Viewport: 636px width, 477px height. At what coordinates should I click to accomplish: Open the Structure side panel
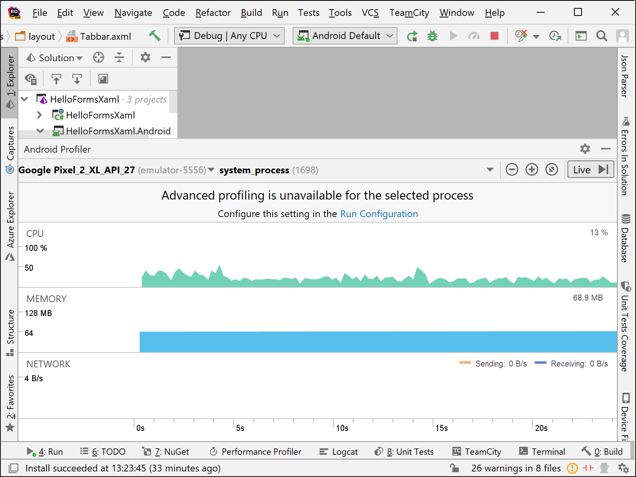click(10, 333)
